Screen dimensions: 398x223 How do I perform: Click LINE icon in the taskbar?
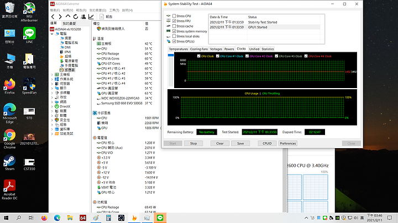tap(160, 217)
